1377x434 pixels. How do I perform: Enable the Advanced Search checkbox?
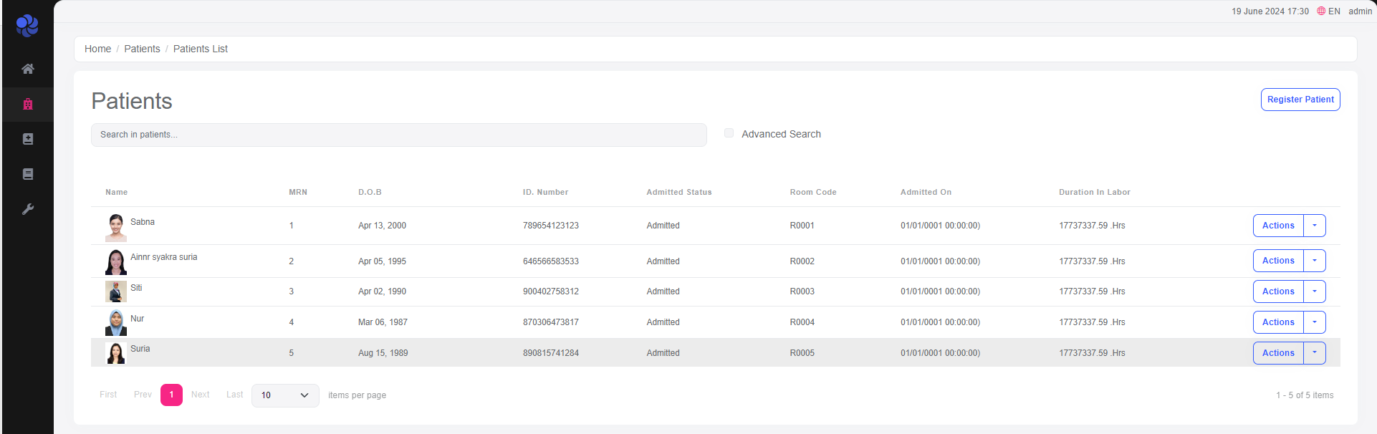pos(729,133)
